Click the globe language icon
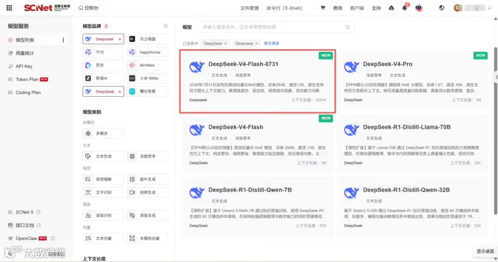 click(442, 8)
